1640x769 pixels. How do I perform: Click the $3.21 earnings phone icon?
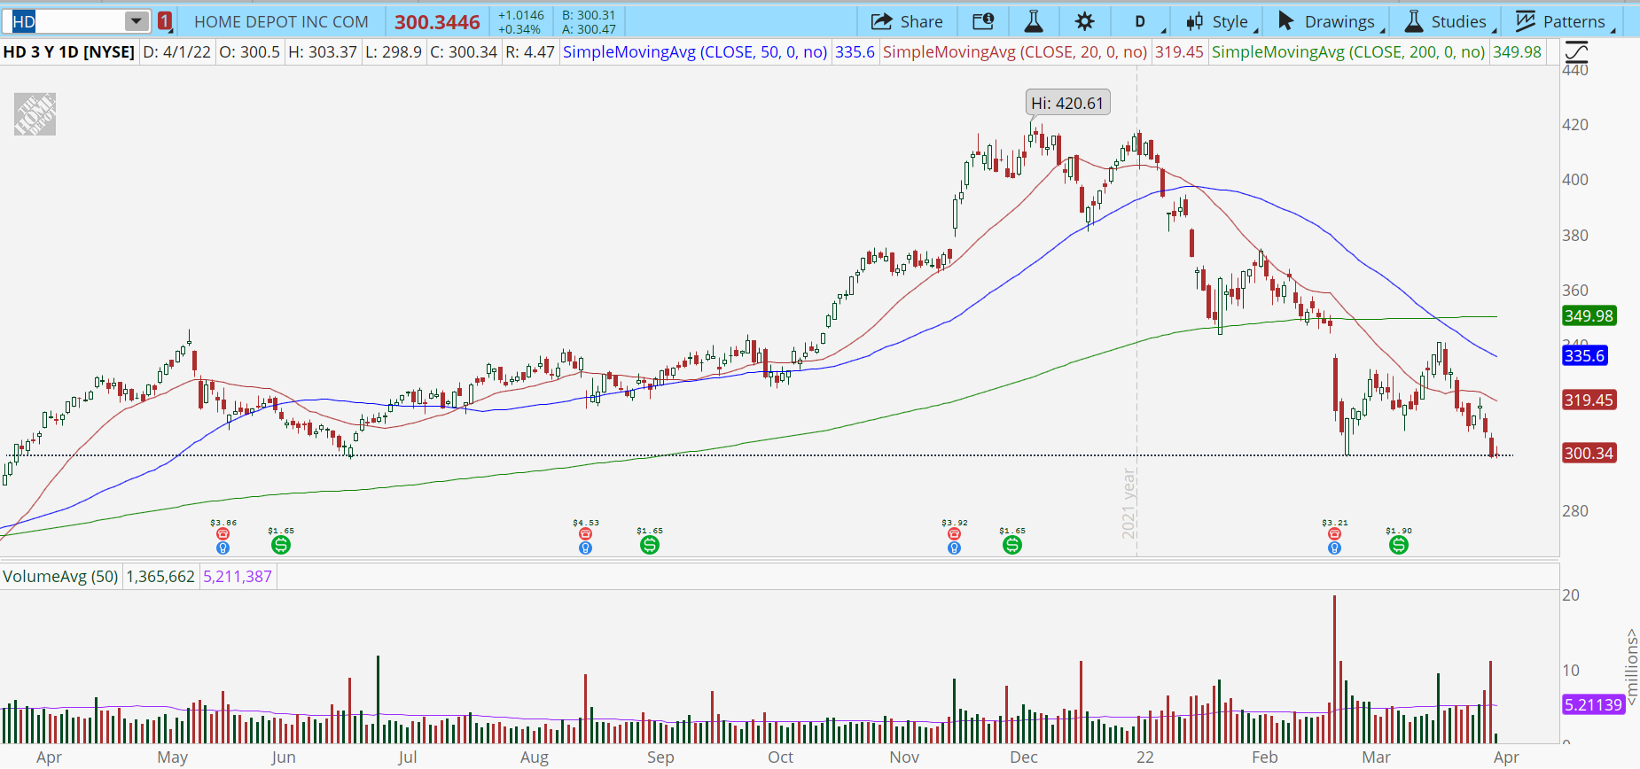(x=1334, y=534)
